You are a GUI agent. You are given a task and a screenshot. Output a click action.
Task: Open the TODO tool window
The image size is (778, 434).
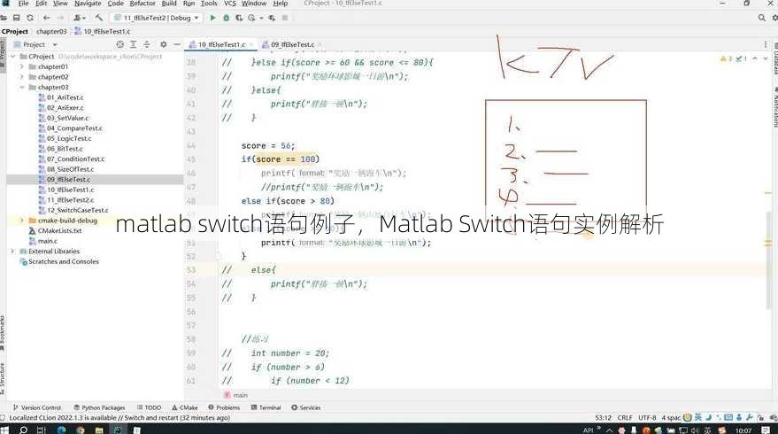click(x=149, y=407)
